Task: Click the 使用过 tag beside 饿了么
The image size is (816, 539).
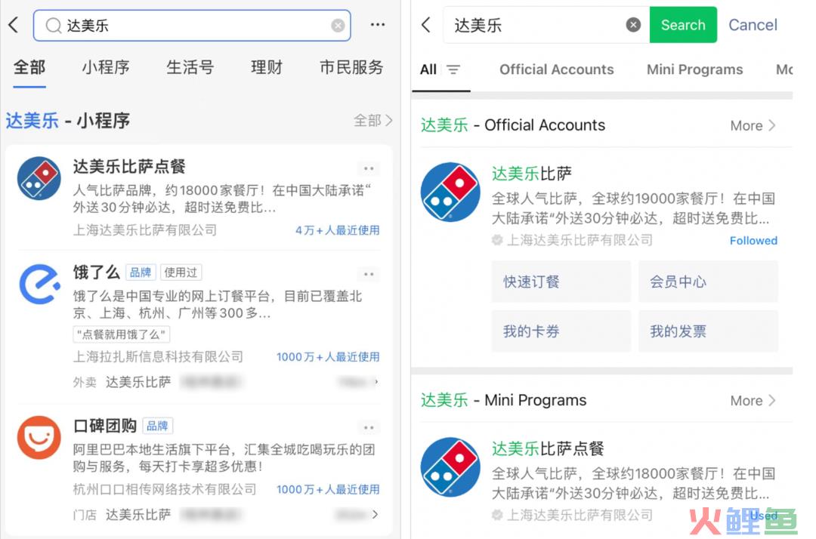Action: coord(181,273)
